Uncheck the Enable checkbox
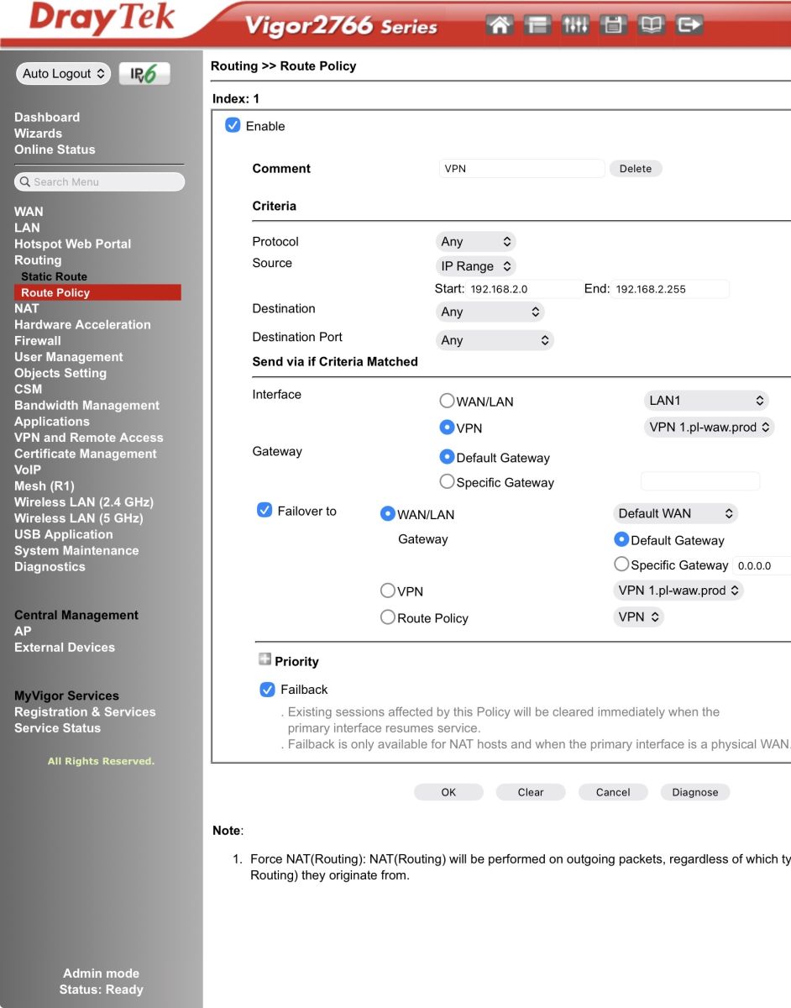Image resolution: width=791 pixels, height=1008 pixels. click(233, 125)
